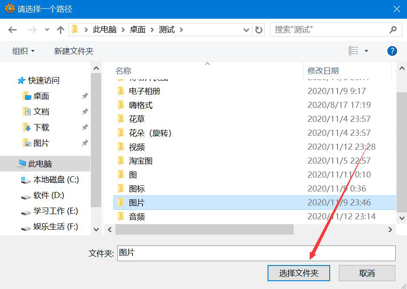This screenshot has width=407, height=289.
Task: Click date 2020/8/17 17:19 cell
Action: pyautogui.click(x=339, y=105)
